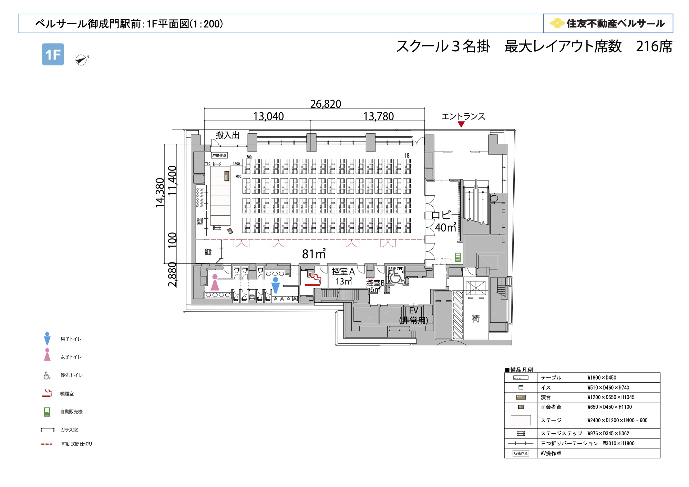Click the 優先トイレ legend label
Viewport: 689px width, 487px height.
pos(72,375)
